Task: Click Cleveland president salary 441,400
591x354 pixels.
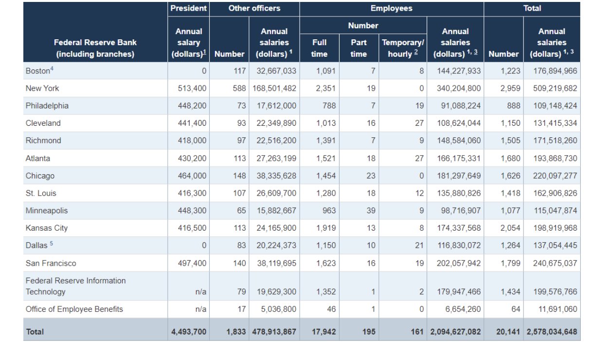Action: click(x=193, y=123)
